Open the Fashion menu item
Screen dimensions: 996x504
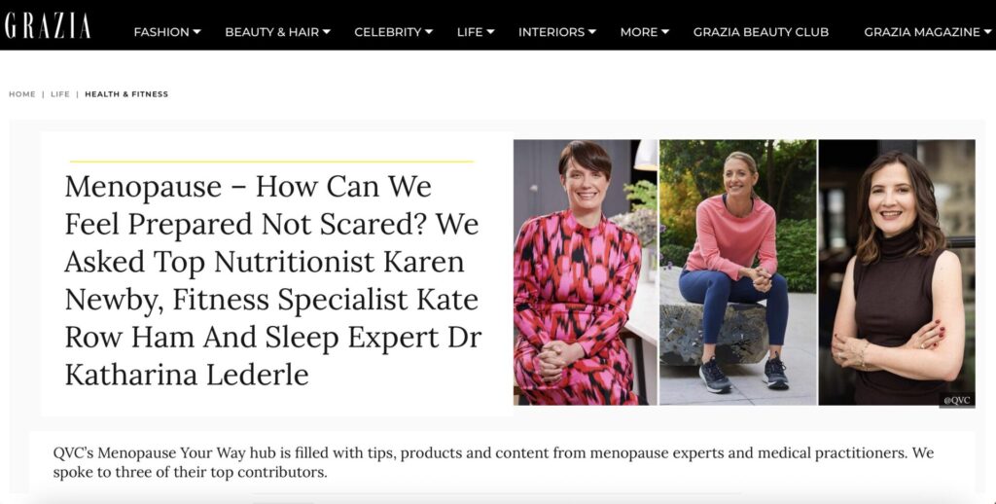pyautogui.click(x=161, y=32)
